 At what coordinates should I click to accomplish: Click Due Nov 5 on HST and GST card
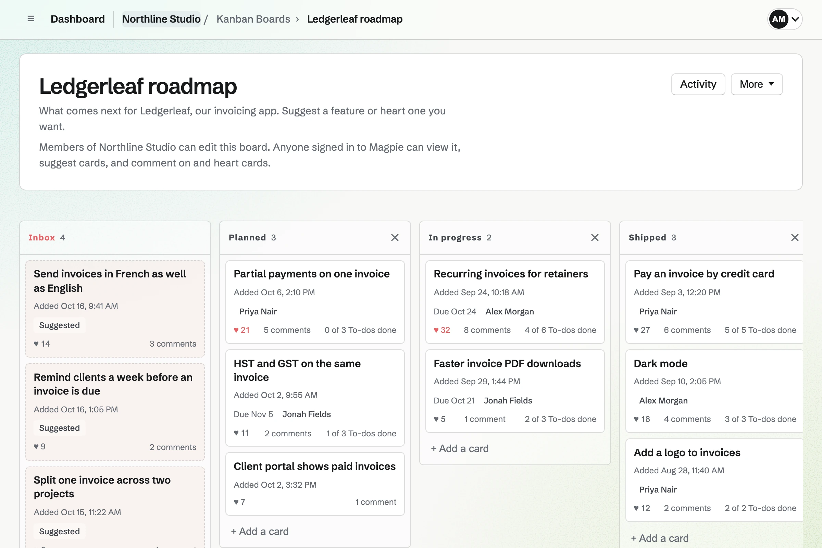253,414
